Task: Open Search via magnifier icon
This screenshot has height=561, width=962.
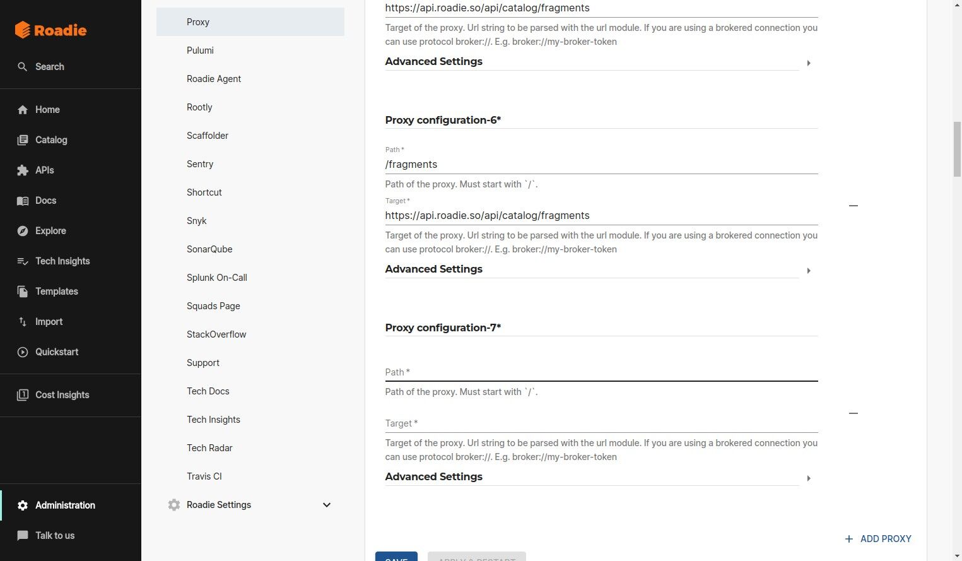Action: click(x=23, y=67)
